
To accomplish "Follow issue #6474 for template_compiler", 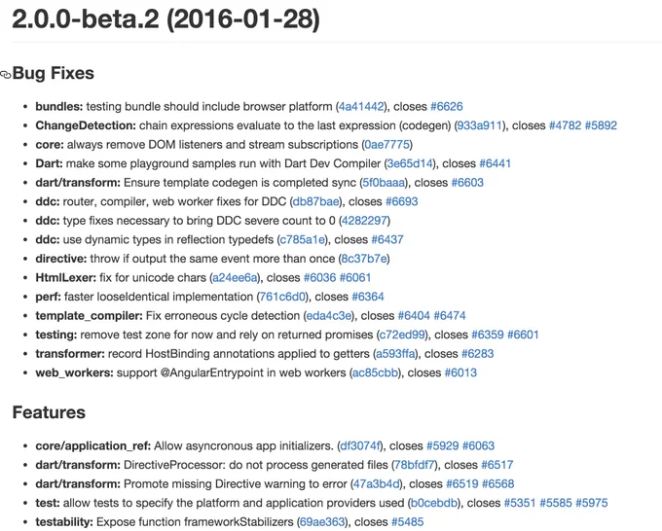I will point(450,315).
